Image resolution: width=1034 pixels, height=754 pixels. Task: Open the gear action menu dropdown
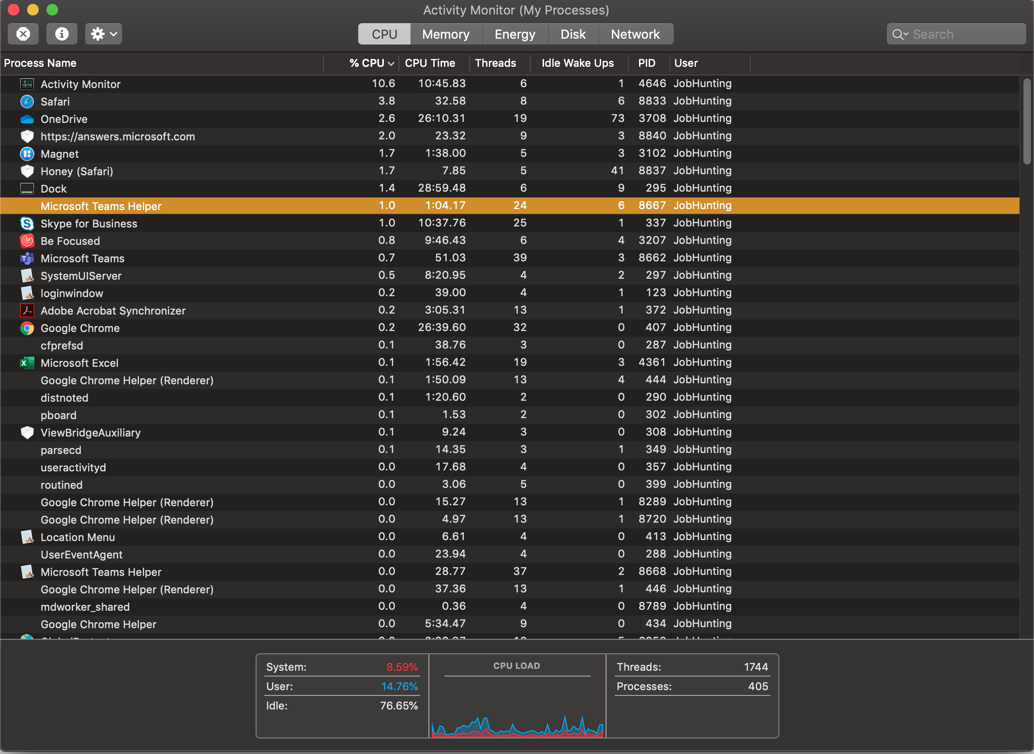[x=103, y=34]
